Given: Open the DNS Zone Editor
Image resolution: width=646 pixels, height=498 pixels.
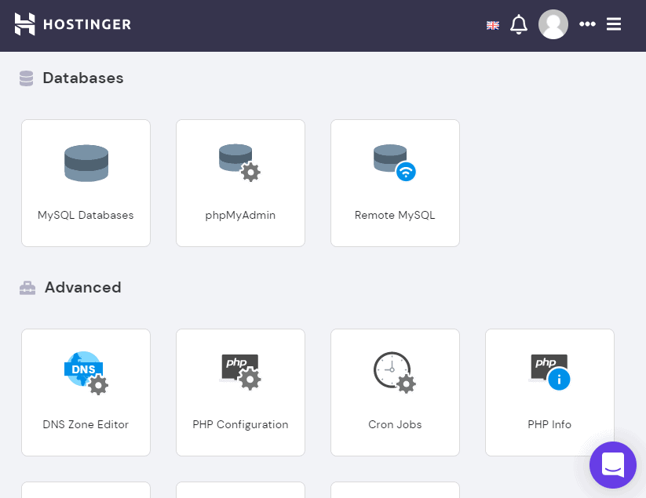Looking at the screenshot, I should point(86,392).
